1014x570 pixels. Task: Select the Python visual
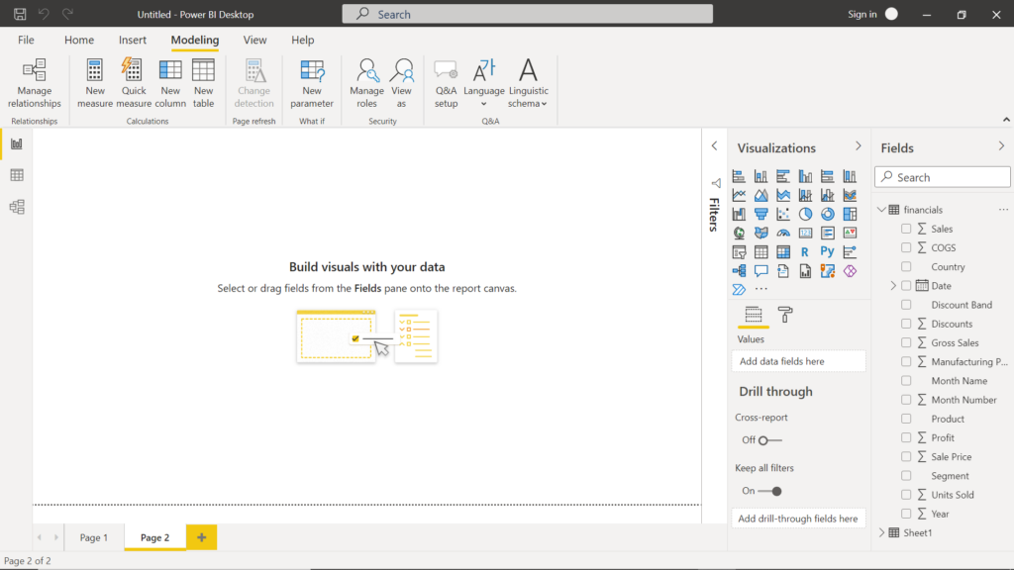(x=827, y=252)
